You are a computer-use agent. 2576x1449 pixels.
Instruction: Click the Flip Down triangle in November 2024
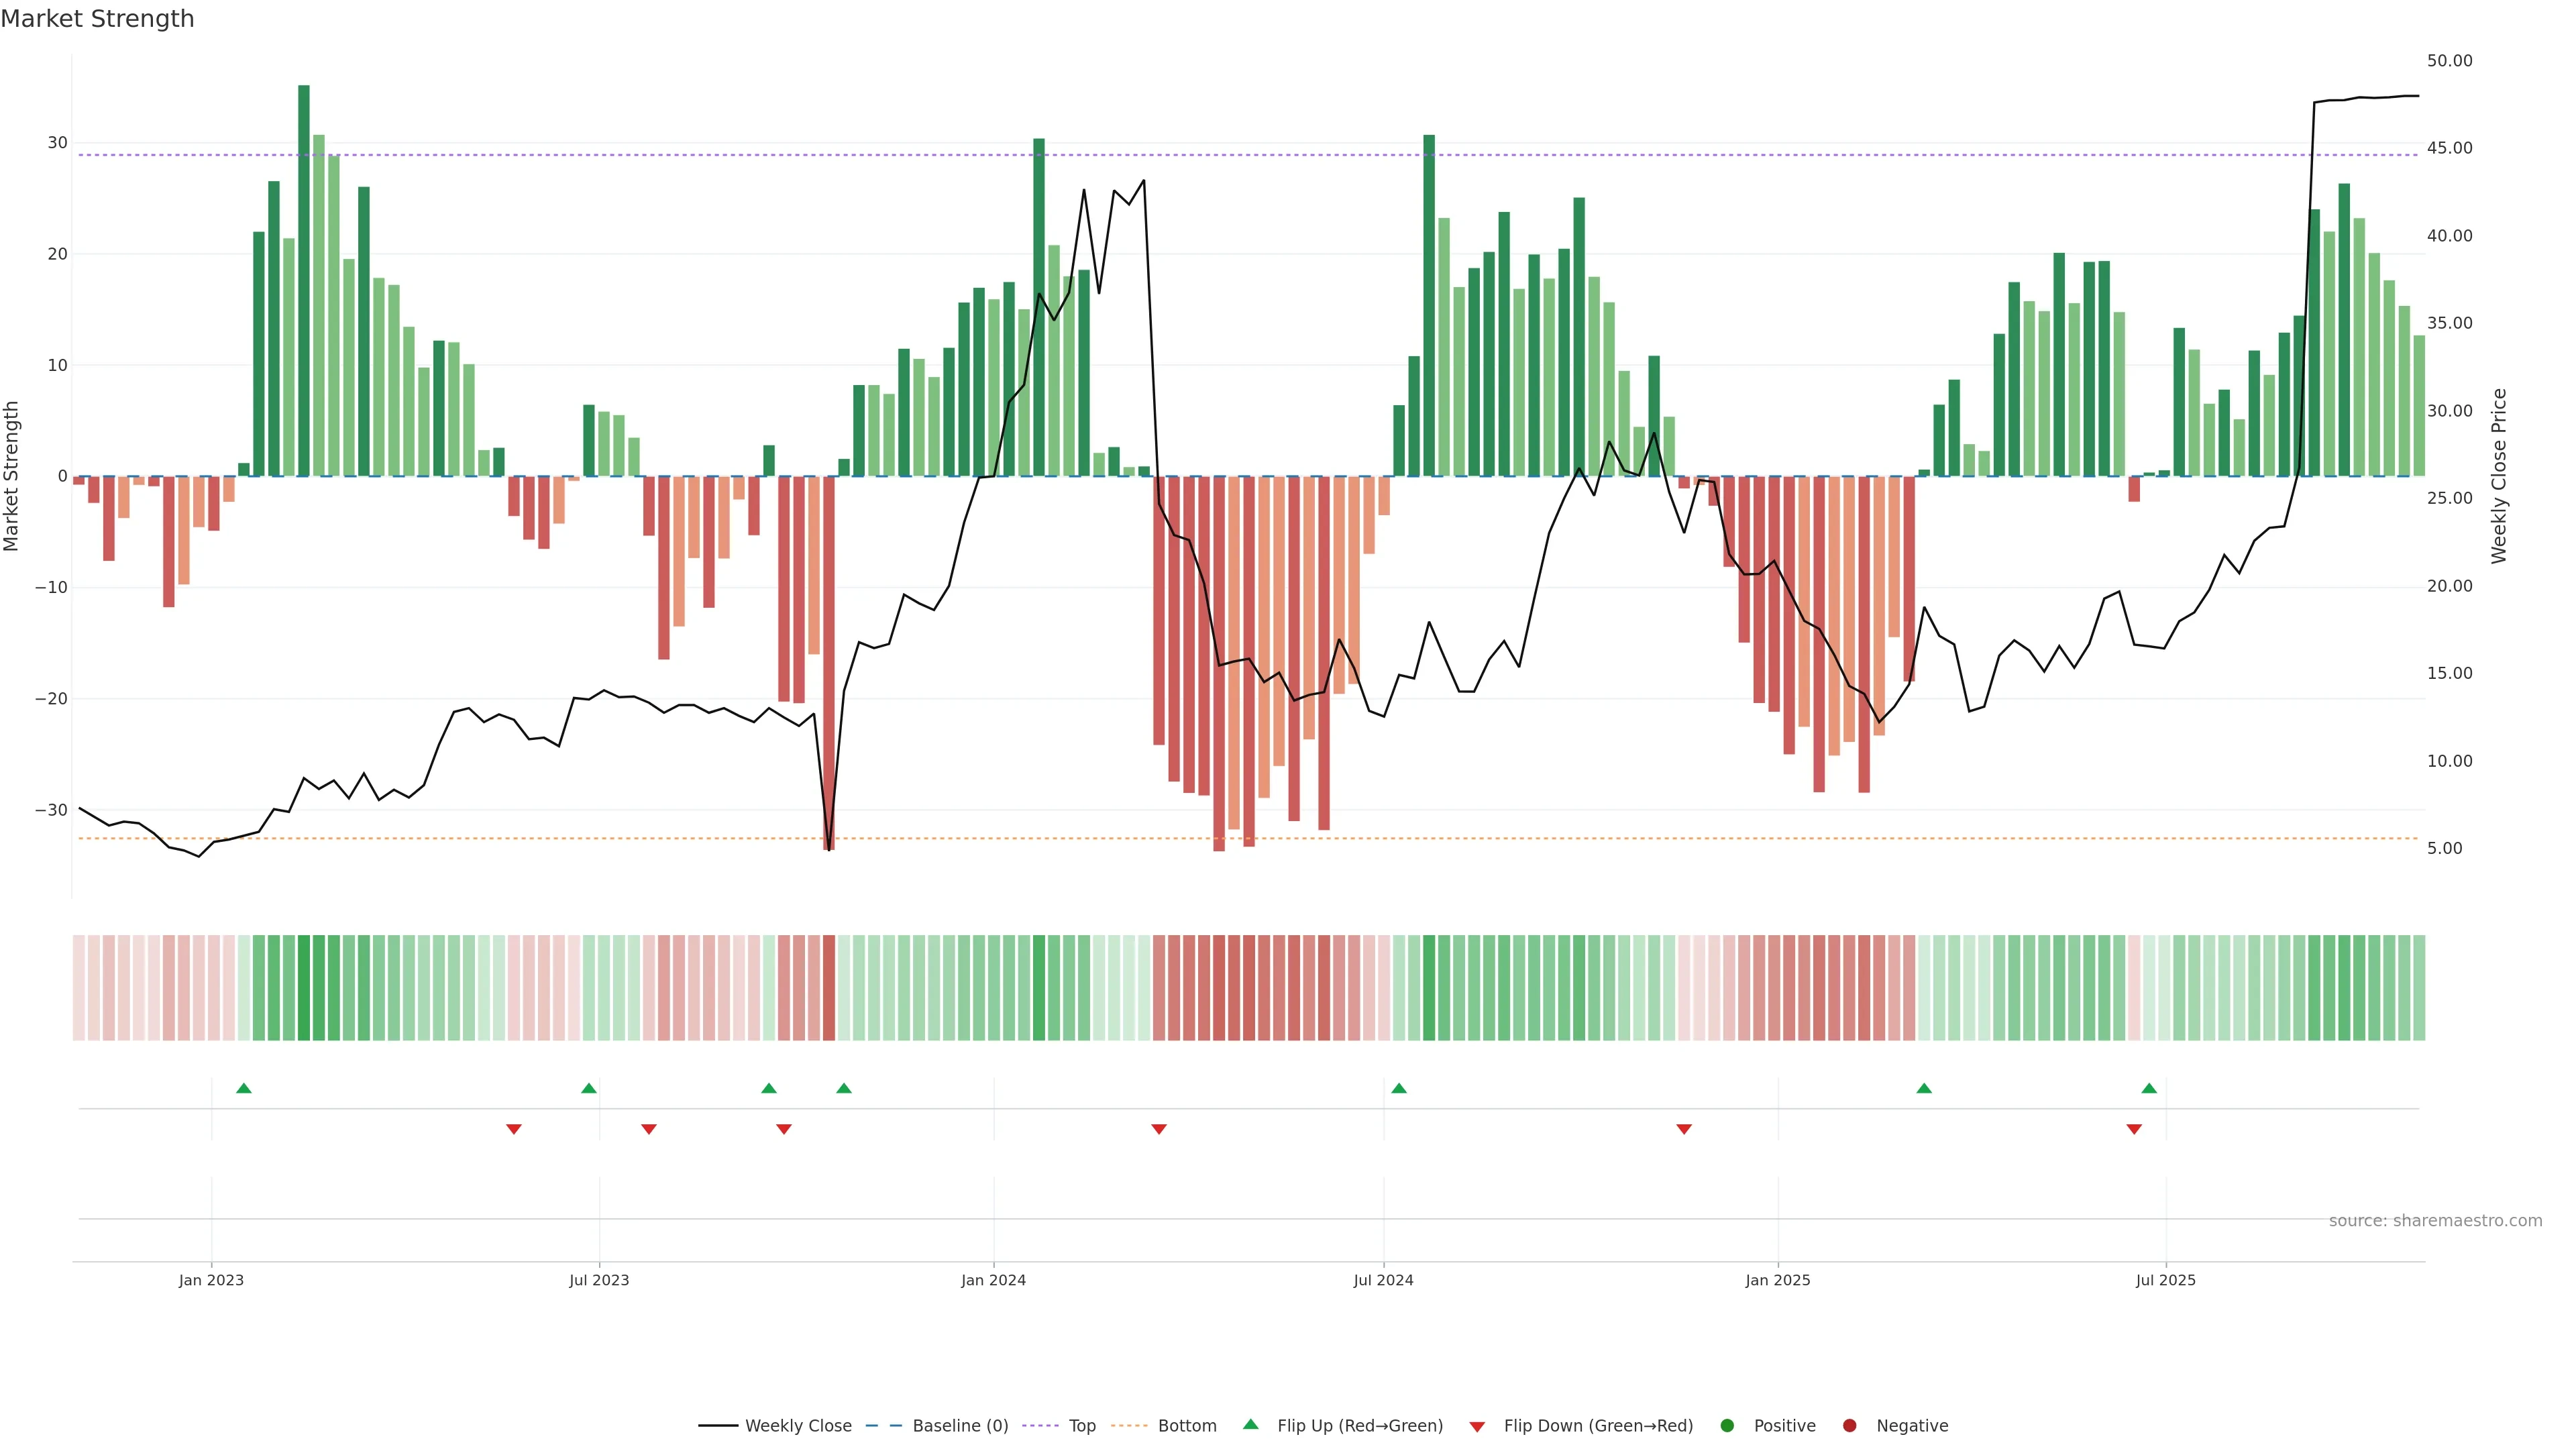(x=1683, y=1129)
